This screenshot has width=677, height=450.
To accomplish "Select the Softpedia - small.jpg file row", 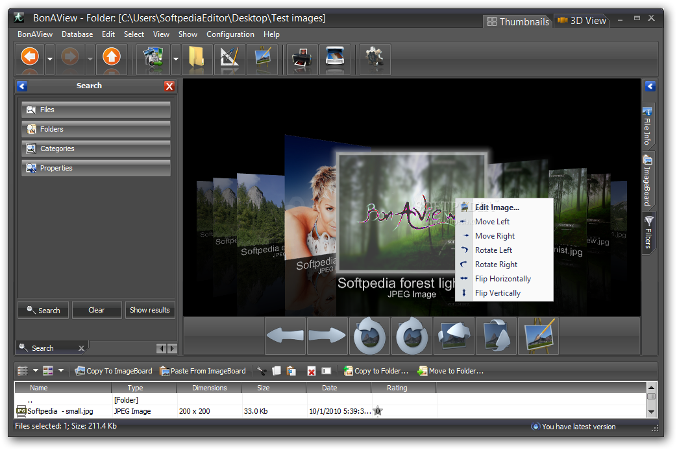I will [x=331, y=411].
